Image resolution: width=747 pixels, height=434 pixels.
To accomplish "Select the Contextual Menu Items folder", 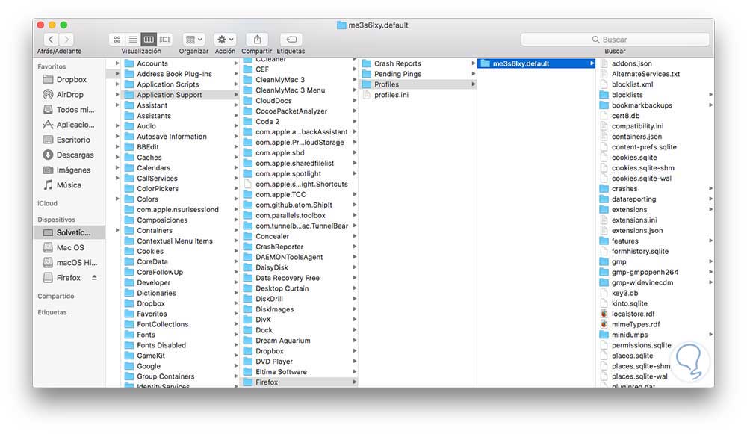I will (x=181, y=241).
